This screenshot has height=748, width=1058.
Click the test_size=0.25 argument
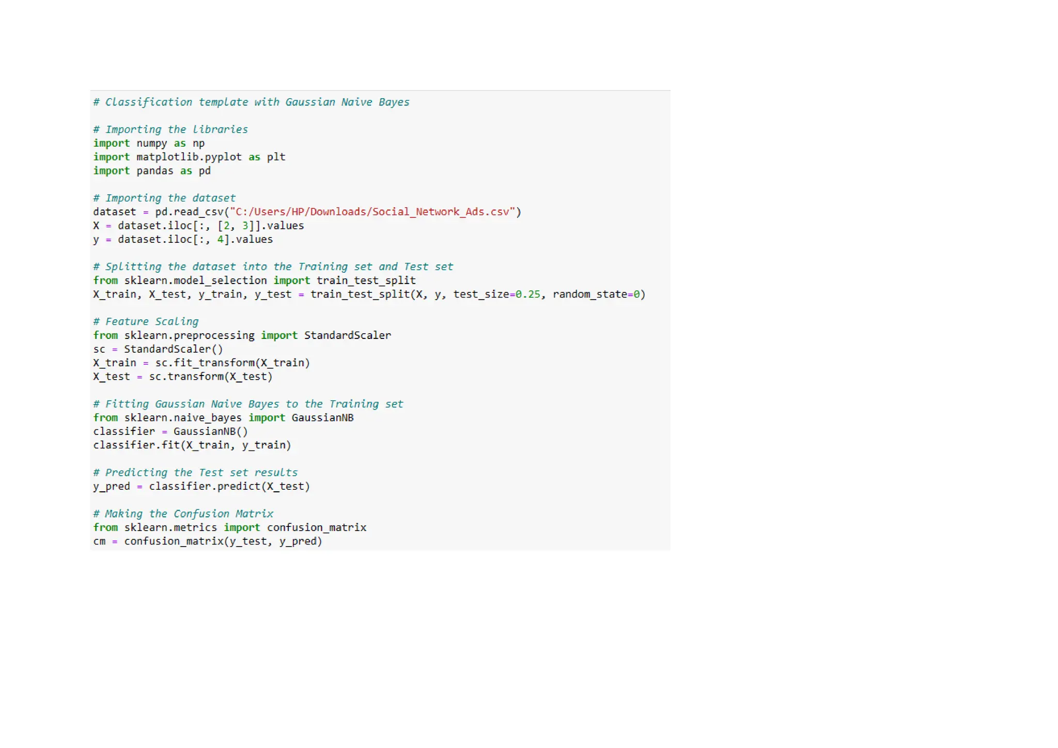pos(496,294)
